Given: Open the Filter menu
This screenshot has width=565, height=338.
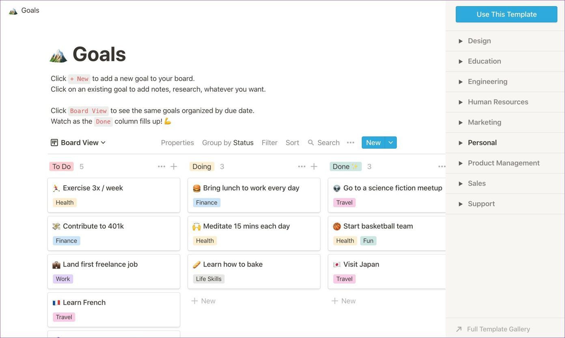Looking at the screenshot, I should (x=270, y=143).
